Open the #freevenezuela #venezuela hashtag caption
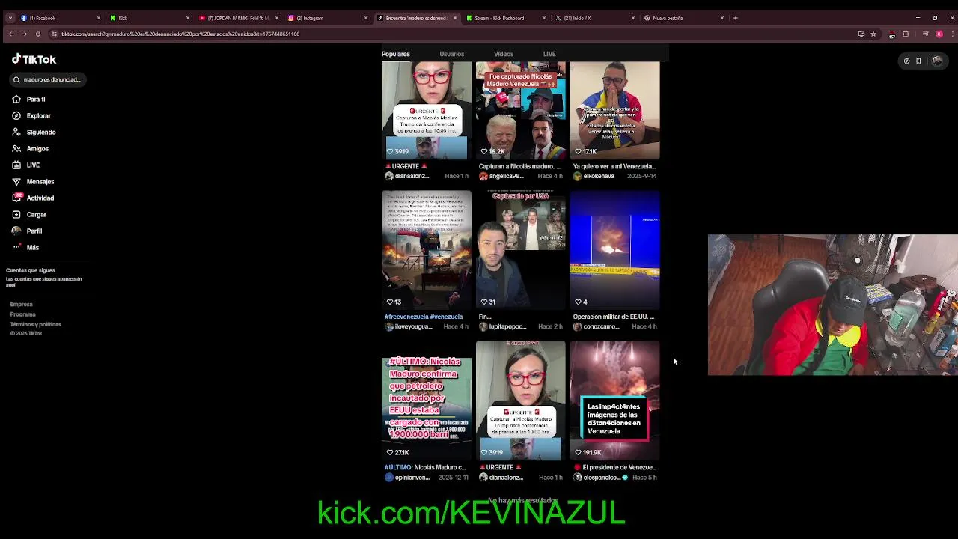The width and height of the screenshot is (958, 539). click(424, 317)
